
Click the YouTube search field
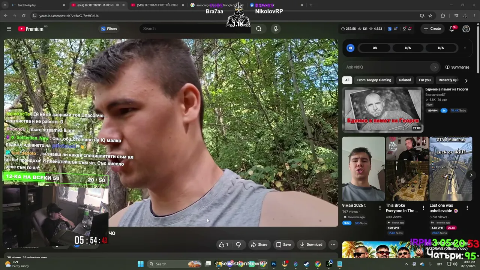point(195,28)
